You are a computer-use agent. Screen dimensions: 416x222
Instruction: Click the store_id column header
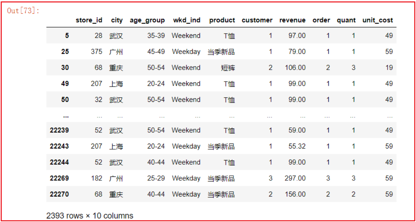coord(89,20)
